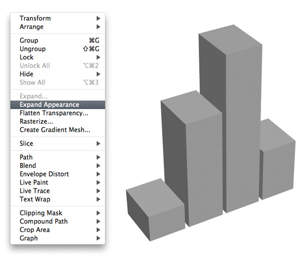Click the ⌥⌘2 shortcut beside Unlock All
The width and height of the screenshot is (300, 257).
pyautogui.click(x=90, y=65)
